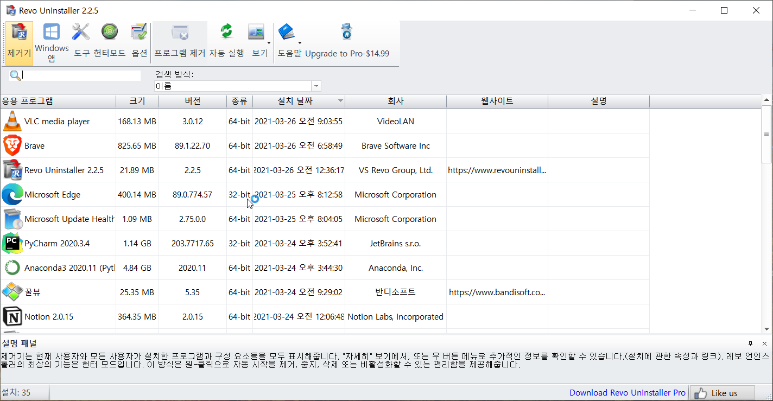
Task: Select the Notion icon
Action: (12, 316)
